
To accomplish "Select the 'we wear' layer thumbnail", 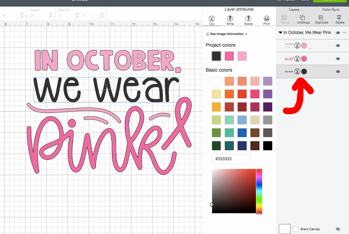I will pyautogui.click(x=289, y=71).
